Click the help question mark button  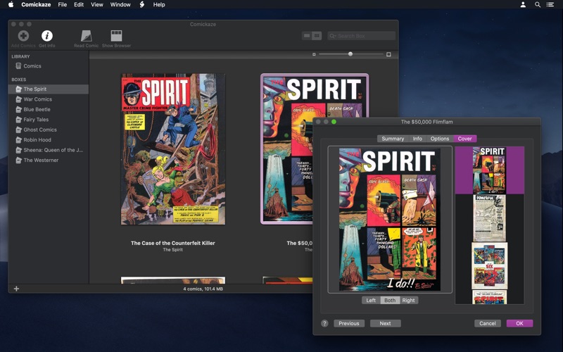(324, 323)
